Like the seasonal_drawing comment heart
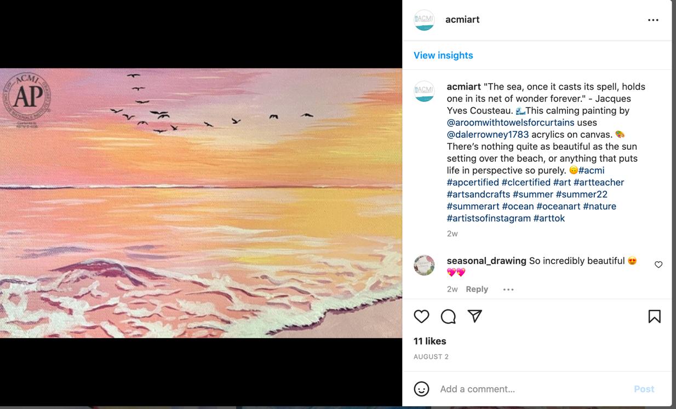Viewport: 676px width, 409px height. pos(658,265)
